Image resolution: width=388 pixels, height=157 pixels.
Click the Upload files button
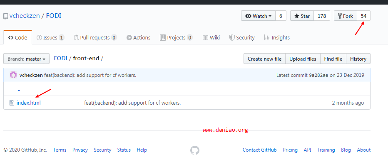click(303, 59)
